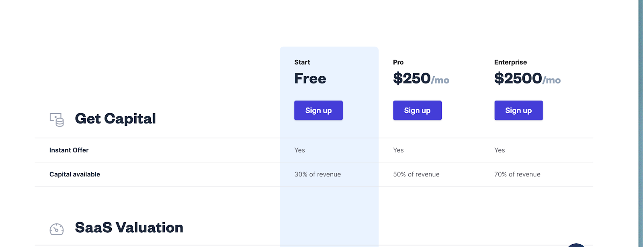The height and width of the screenshot is (247, 643).
Task: Click the Free price text
Action: click(310, 79)
